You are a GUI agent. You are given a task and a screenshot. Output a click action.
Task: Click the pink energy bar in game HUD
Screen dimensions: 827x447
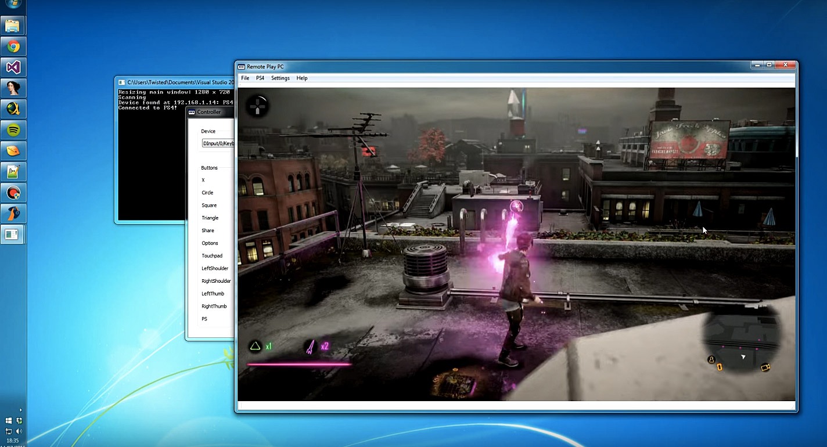tap(299, 365)
